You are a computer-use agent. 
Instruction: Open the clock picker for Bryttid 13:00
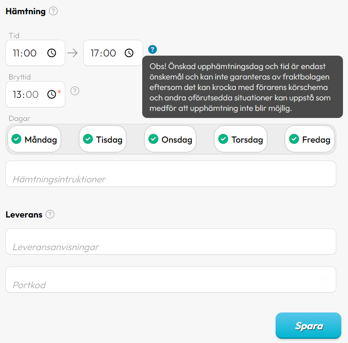pyautogui.click(x=52, y=95)
